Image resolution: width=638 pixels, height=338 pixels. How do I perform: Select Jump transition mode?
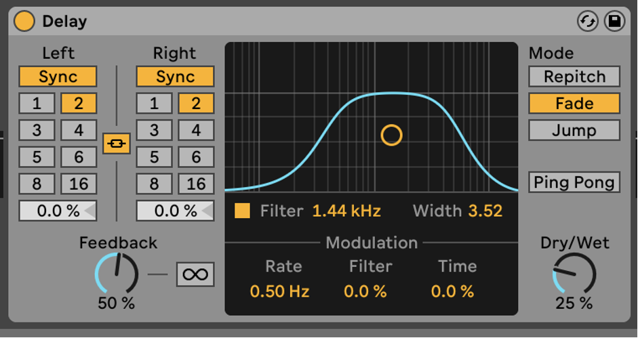tap(574, 130)
